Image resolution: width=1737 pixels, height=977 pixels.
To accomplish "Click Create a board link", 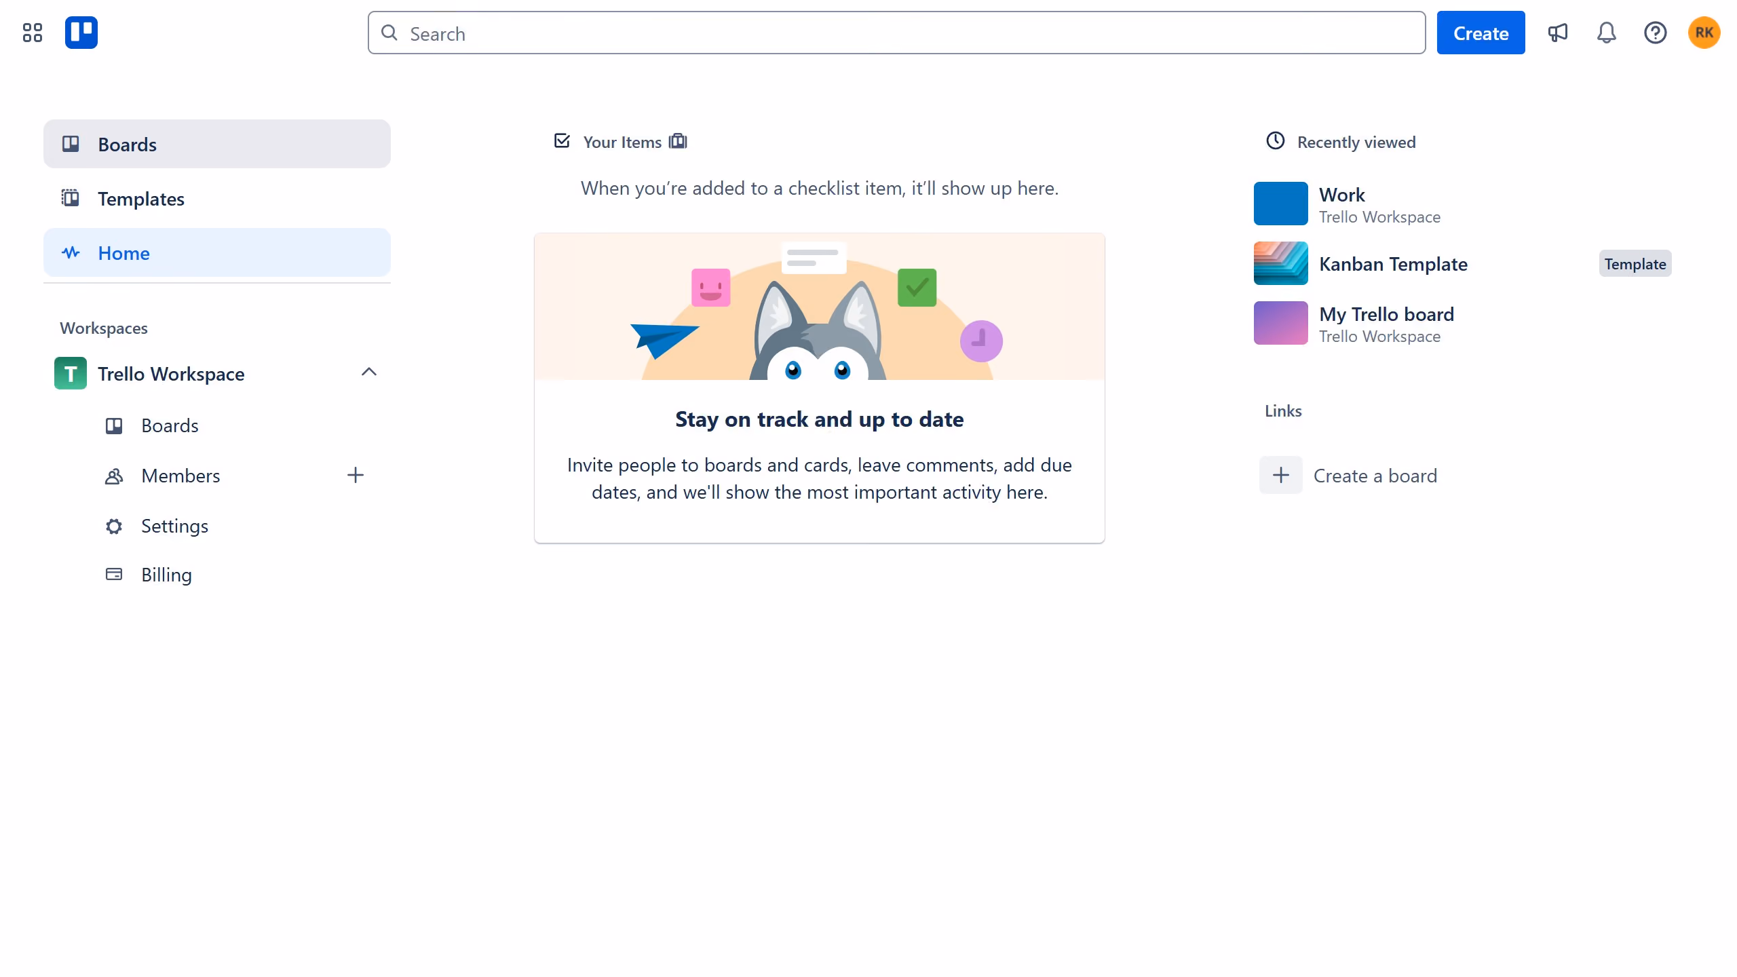I will [x=1375, y=476].
